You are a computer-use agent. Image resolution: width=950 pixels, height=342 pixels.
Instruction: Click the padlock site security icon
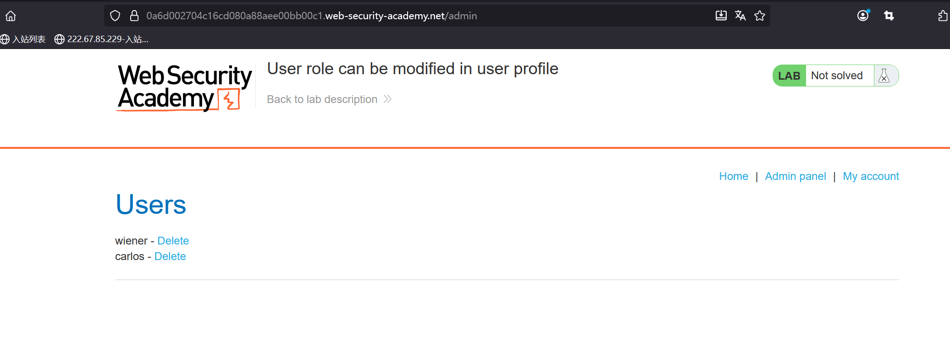tap(134, 16)
